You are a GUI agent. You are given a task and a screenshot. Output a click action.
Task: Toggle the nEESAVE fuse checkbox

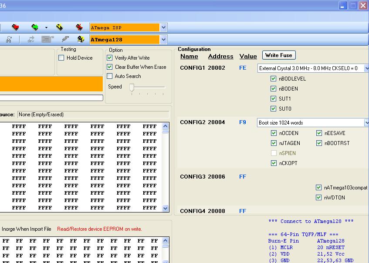pos(319,133)
